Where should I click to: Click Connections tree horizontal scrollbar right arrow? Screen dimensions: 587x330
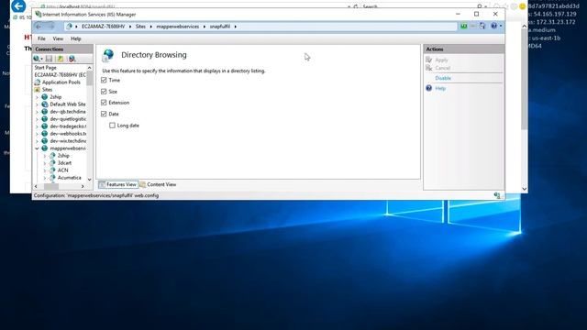83,186
